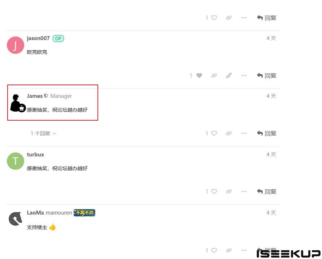Copy link to James's post

click(229, 133)
